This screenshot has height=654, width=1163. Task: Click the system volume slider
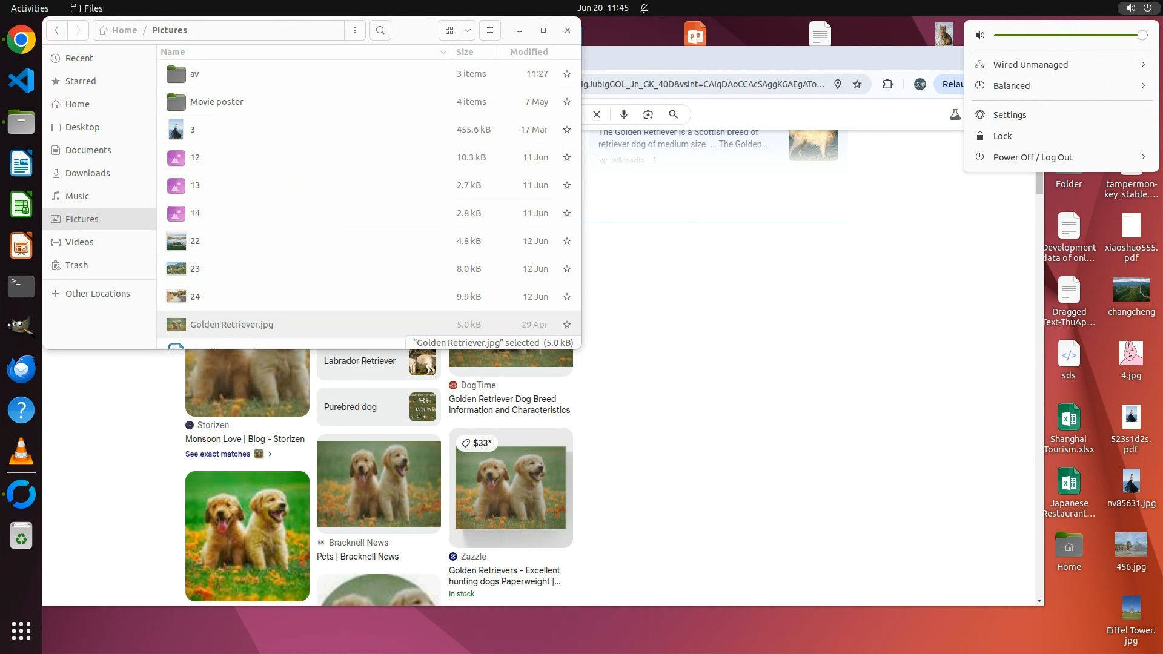(x=1069, y=35)
